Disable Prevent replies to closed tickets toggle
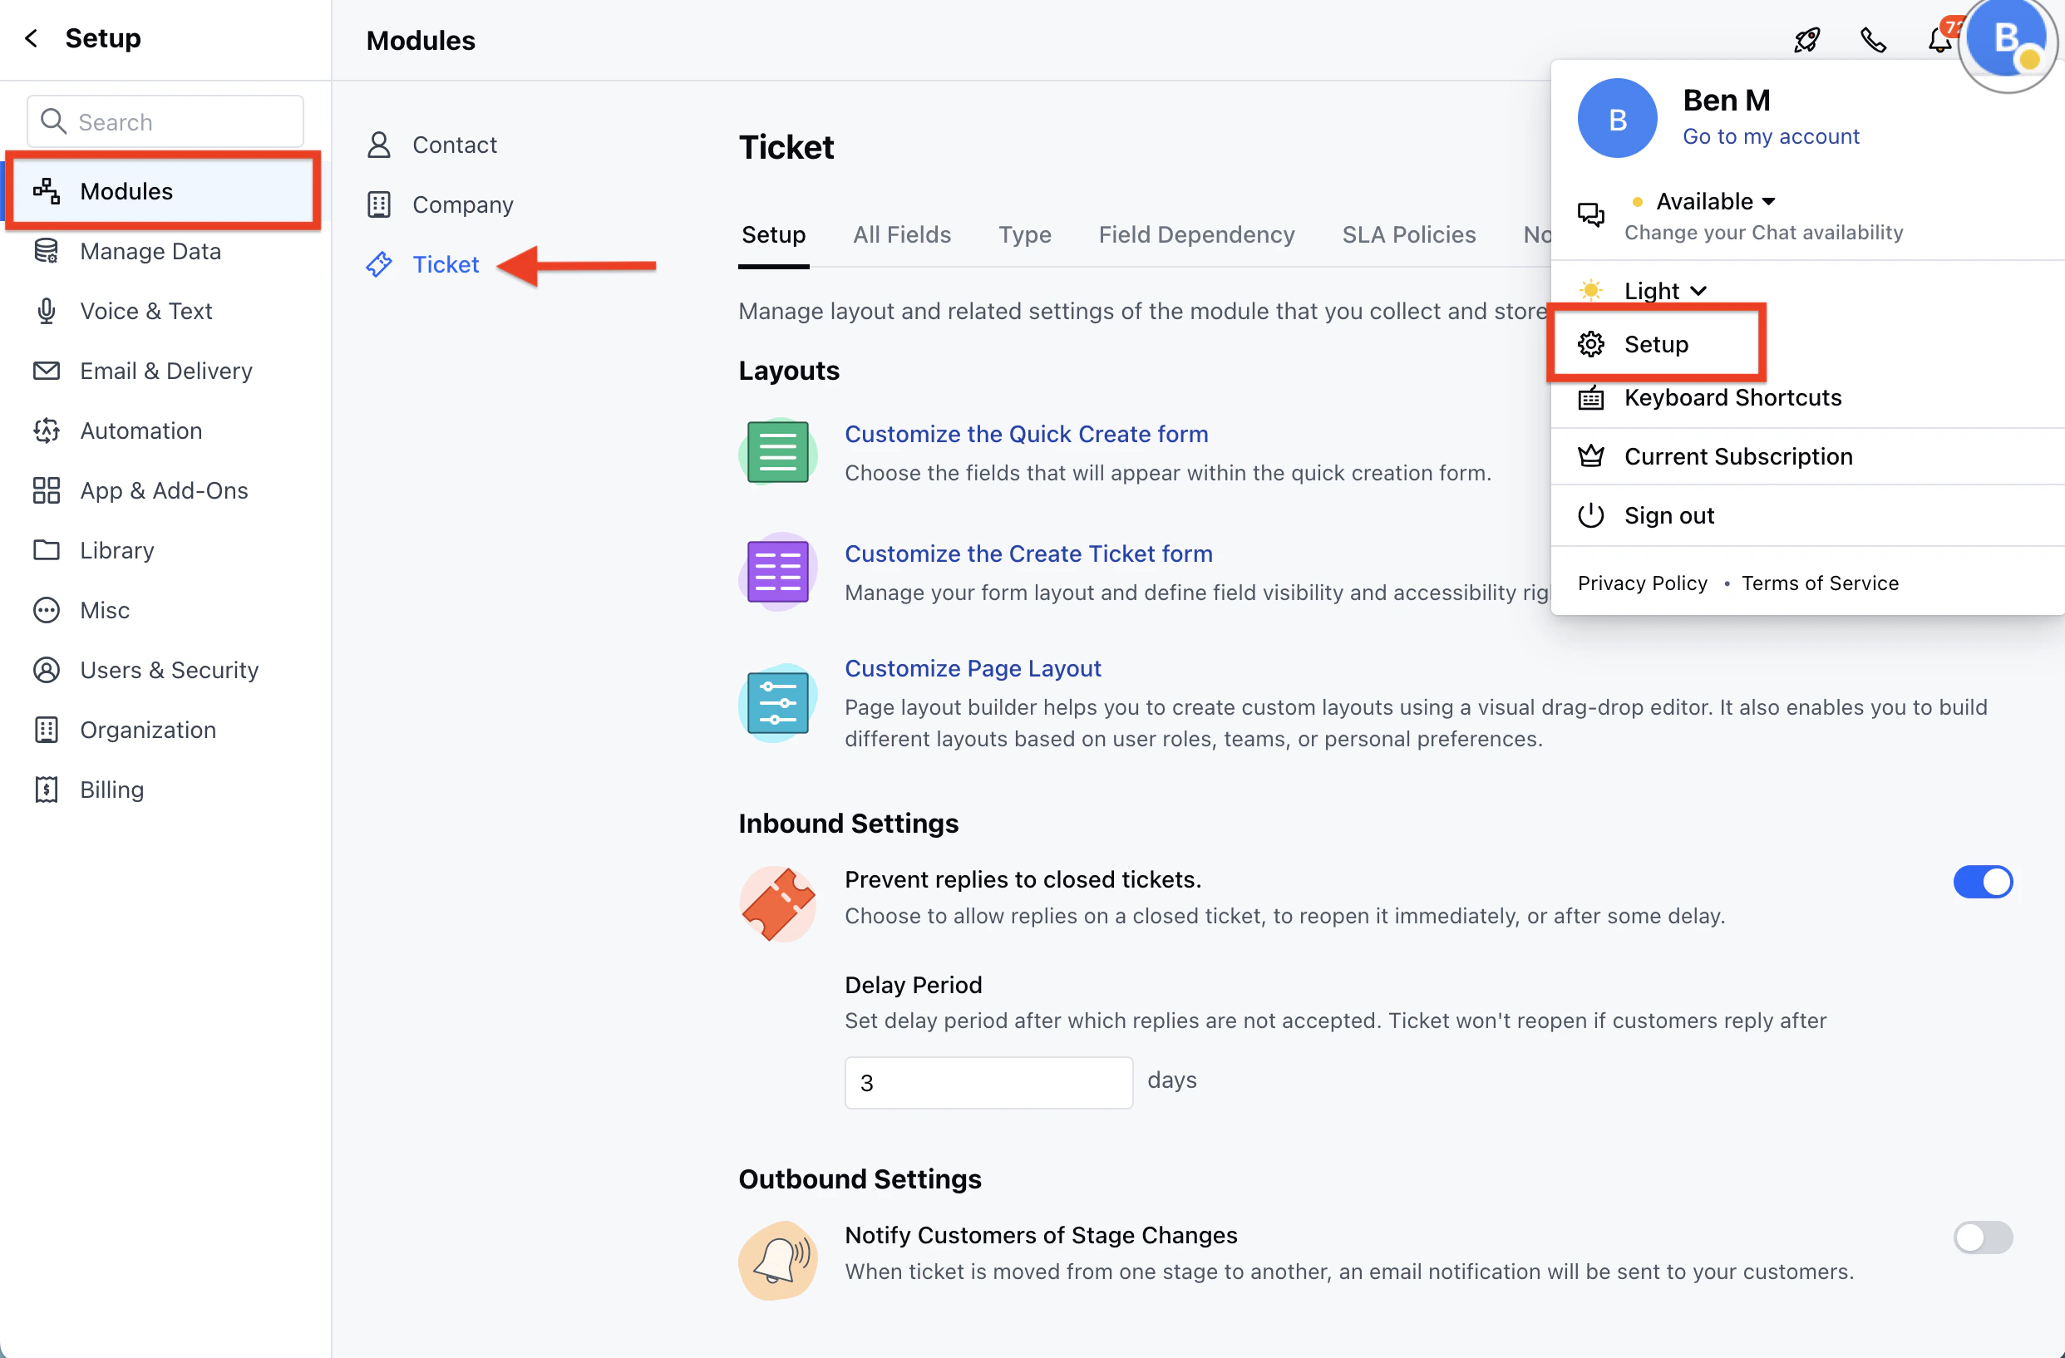 (1982, 882)
